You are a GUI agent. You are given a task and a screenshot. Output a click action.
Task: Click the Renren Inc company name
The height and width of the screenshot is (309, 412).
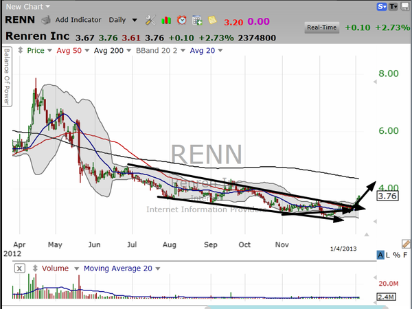click(x=38, y=36)
